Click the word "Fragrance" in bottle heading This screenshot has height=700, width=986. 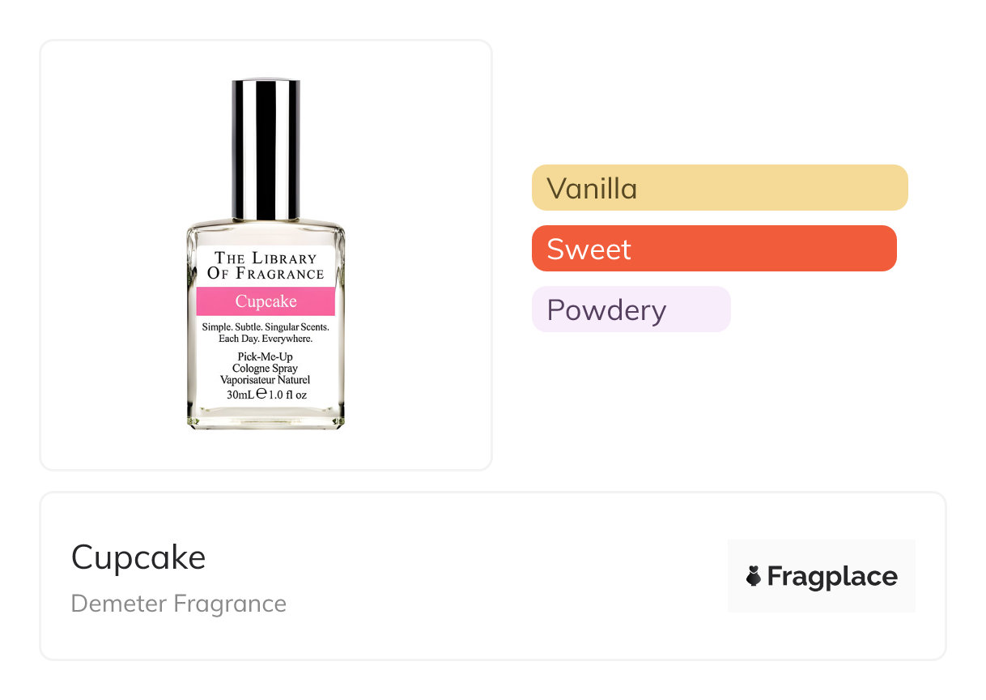tap(278, 273)
